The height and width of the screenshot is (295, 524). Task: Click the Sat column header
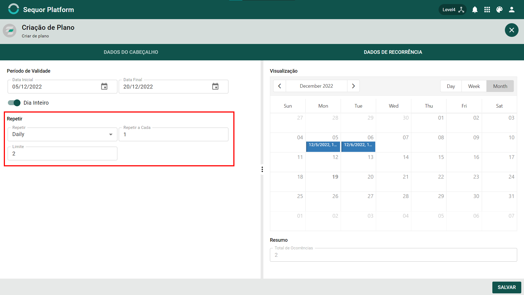499,106
